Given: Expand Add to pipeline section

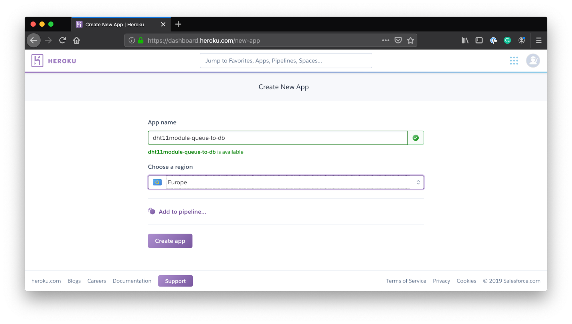Looking at the screenshot, I should click(x=182, y=212).
